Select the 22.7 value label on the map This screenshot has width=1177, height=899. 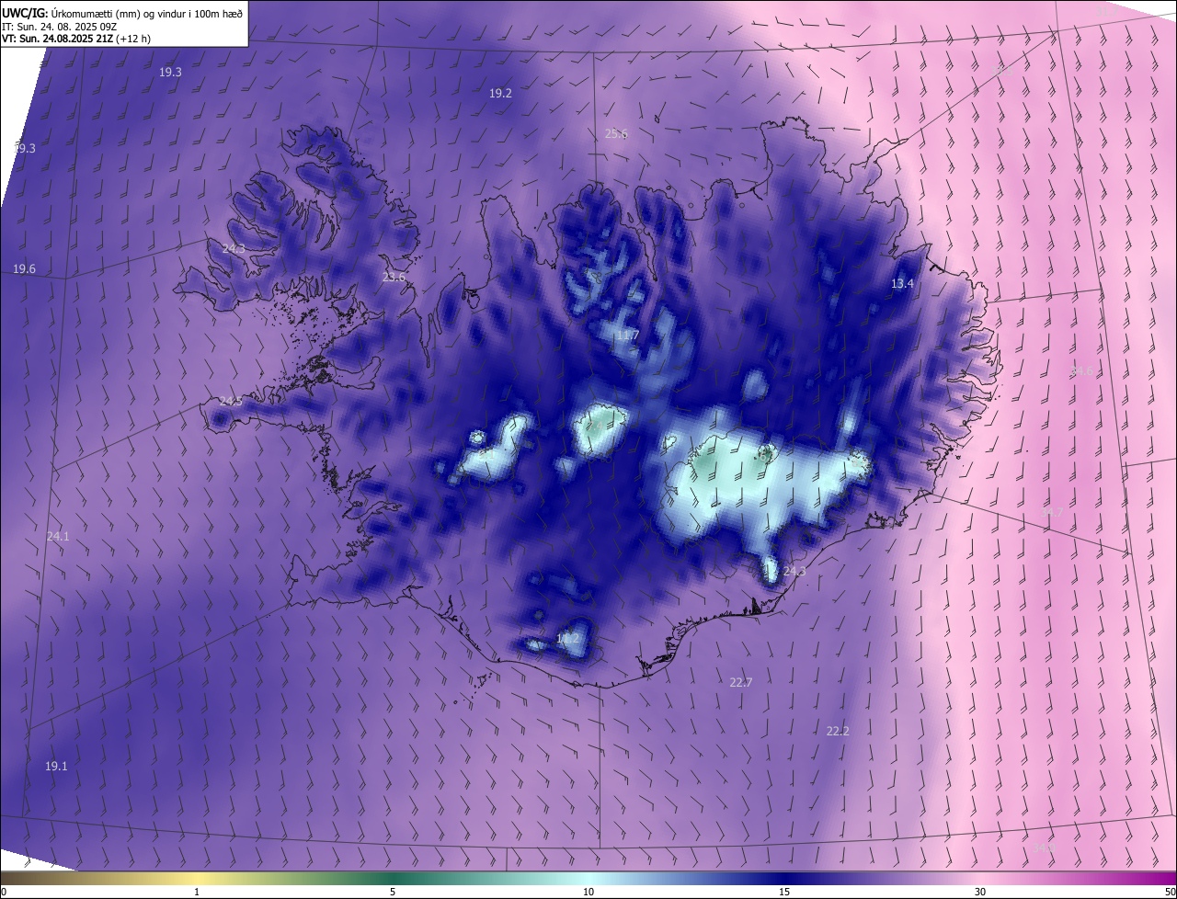click(741, 682)
